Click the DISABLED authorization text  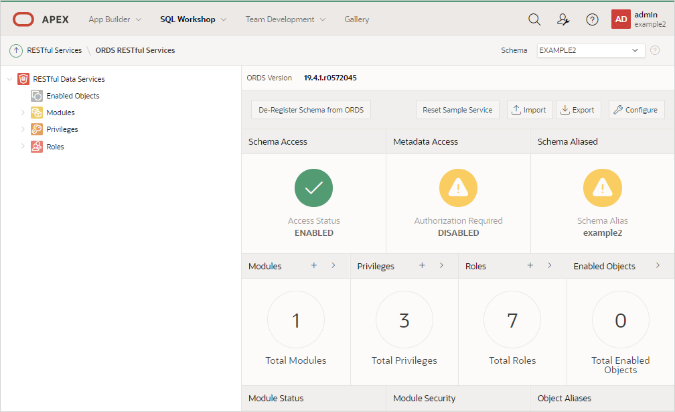(458, 233)
